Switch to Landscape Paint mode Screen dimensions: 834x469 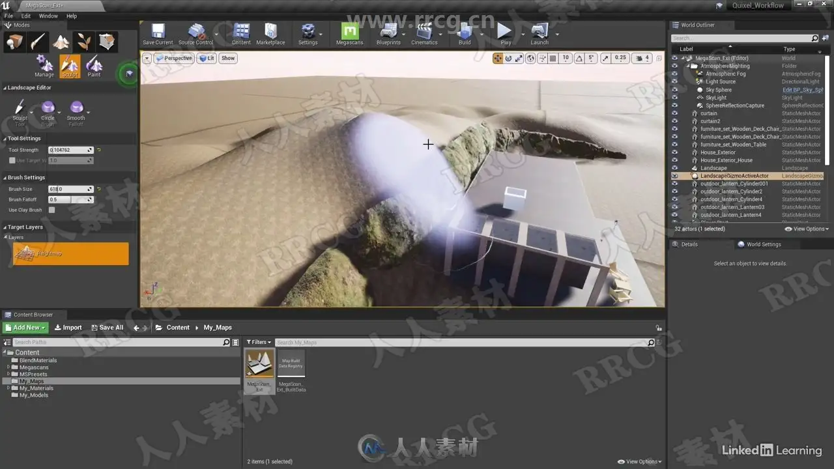click(x=94, y=65)
